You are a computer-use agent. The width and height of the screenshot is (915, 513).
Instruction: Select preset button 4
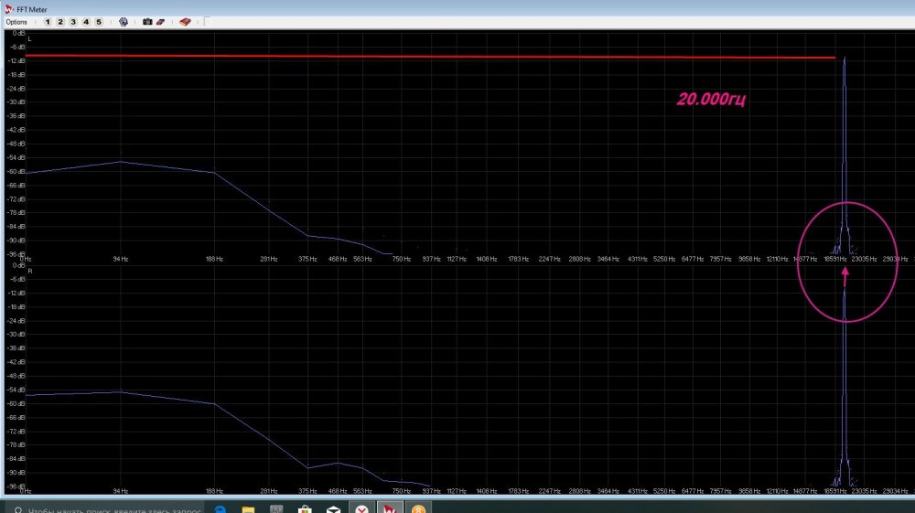[86, 21]
